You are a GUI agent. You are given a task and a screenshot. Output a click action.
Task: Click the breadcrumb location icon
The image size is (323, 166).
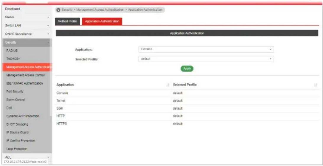click(58, 10)
